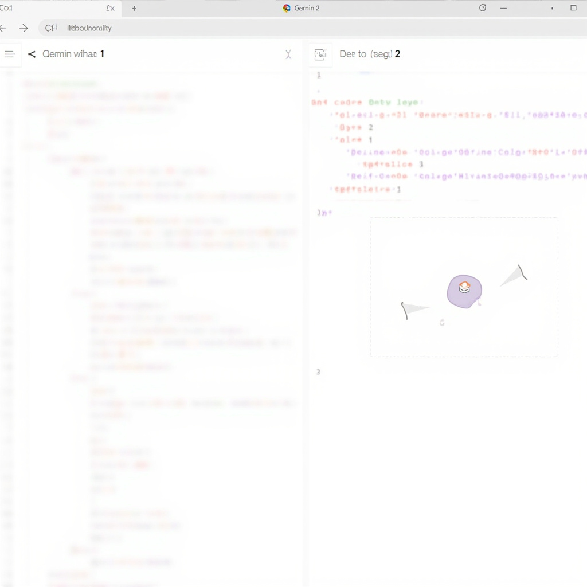Close the Gemin wihar 1 panel
This screenshot has width=587, height=587.
pos(288,54)
